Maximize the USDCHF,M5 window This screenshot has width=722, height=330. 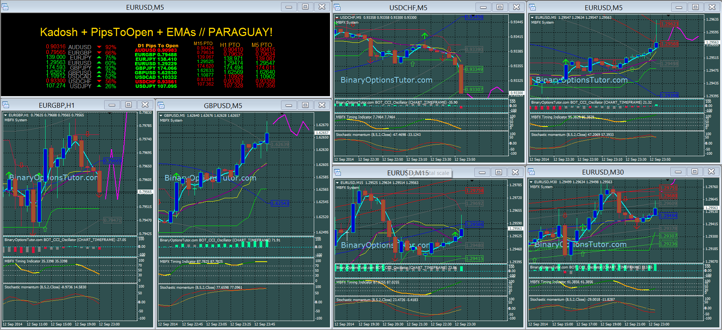click(500, 7)
